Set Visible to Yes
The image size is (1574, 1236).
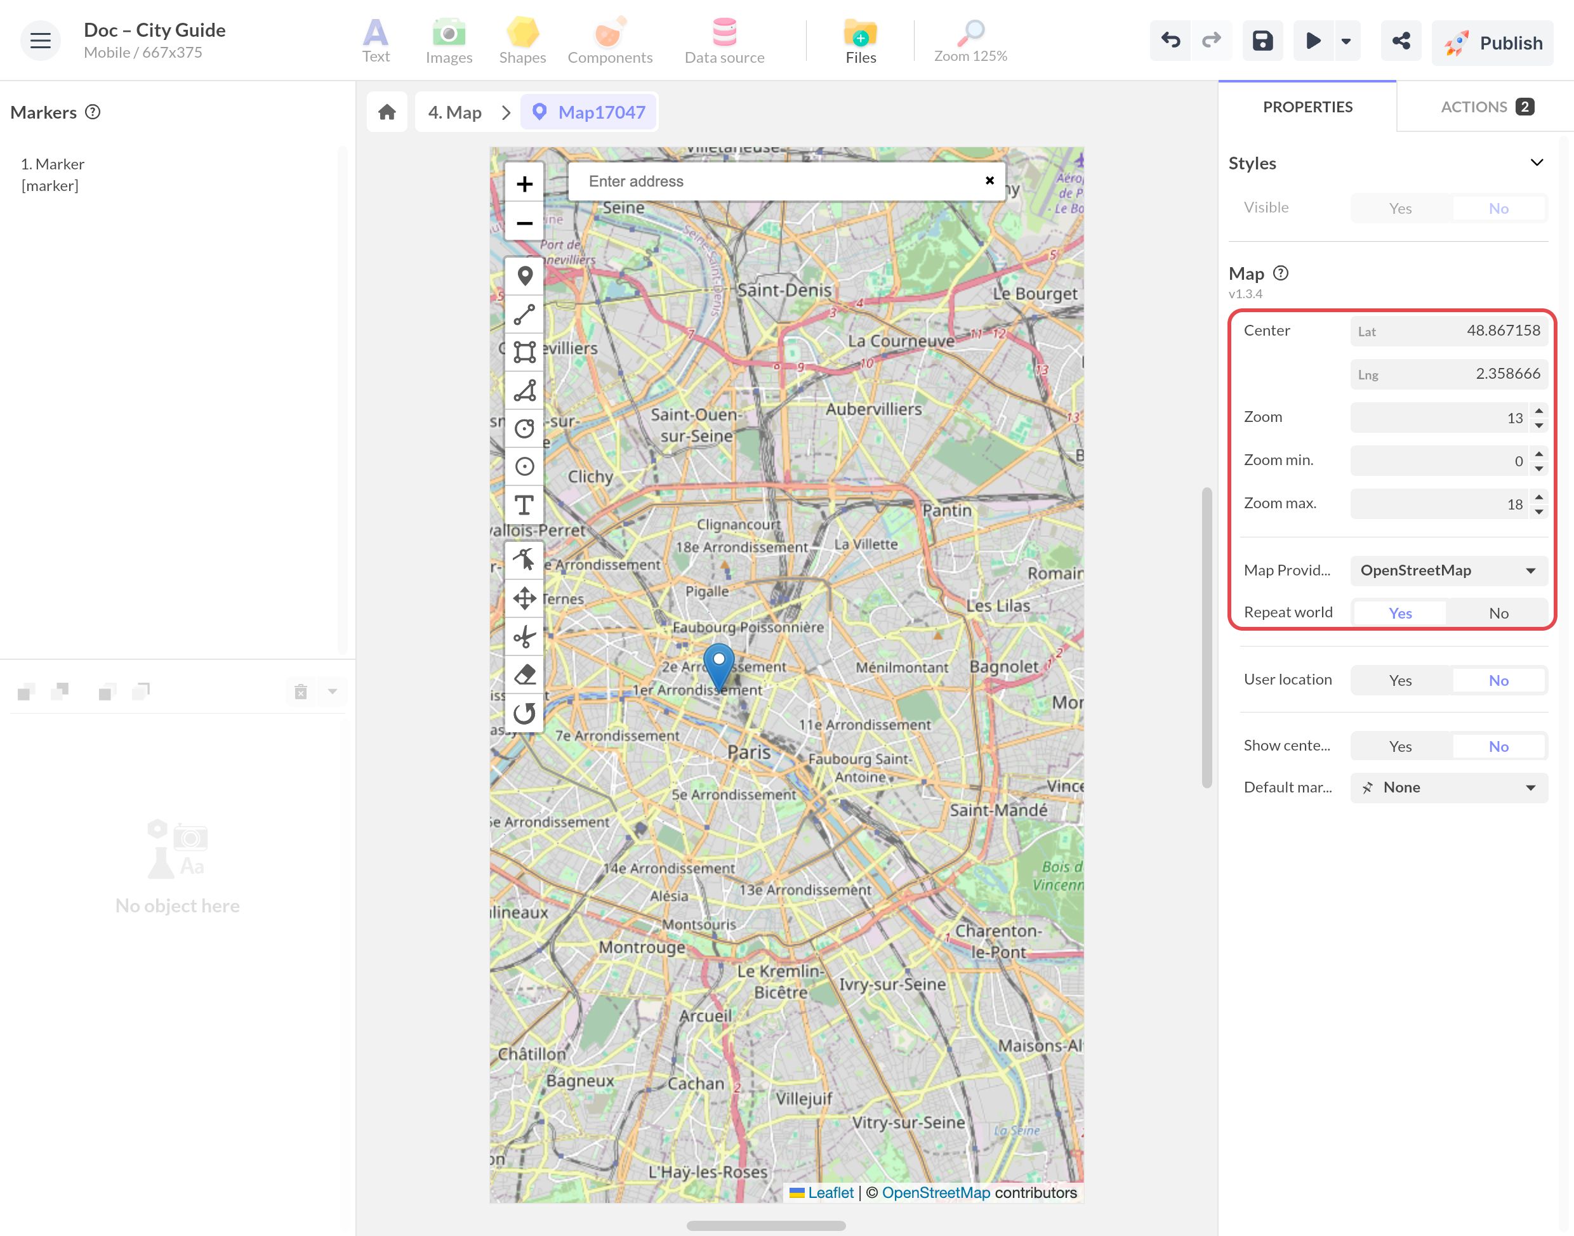(x=1400, y=208)
